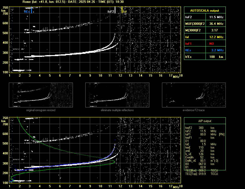Select the M(3000)F2 value 3.17

[x=215, y=30]
